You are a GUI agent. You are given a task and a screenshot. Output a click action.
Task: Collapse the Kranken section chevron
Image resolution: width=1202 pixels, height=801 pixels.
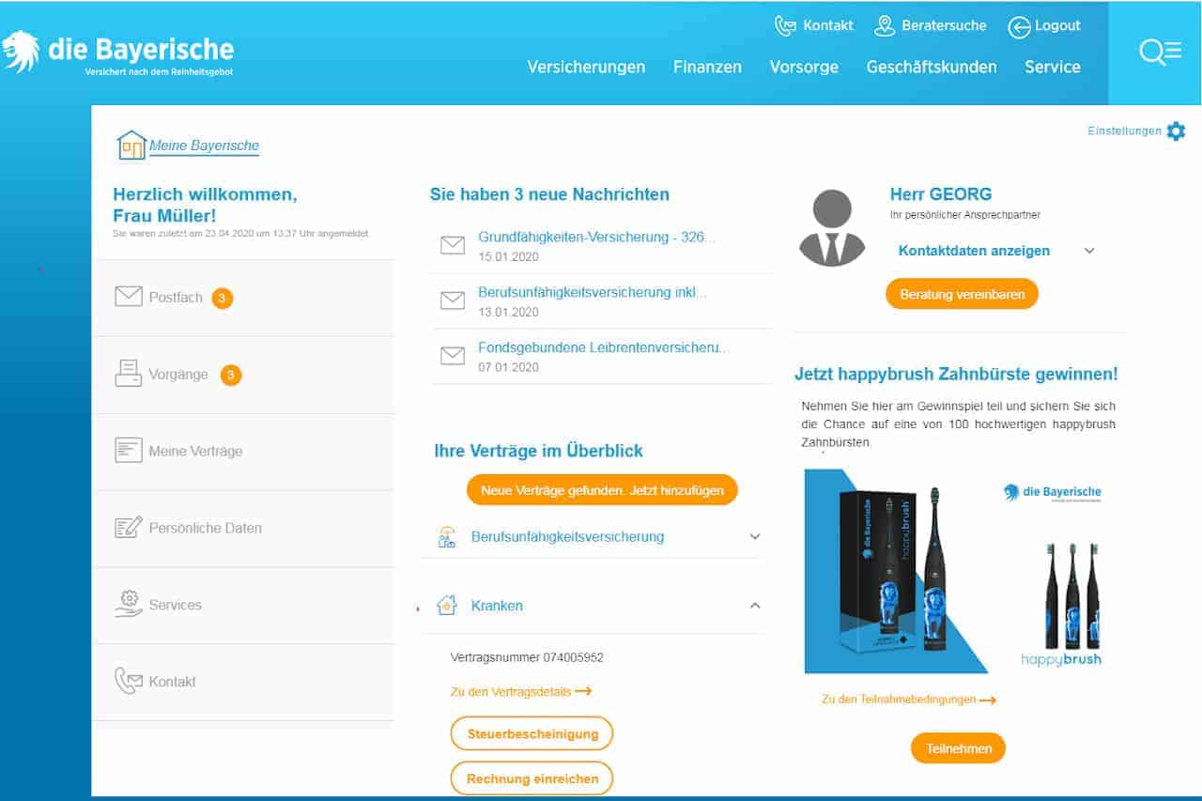click(755, 606)
